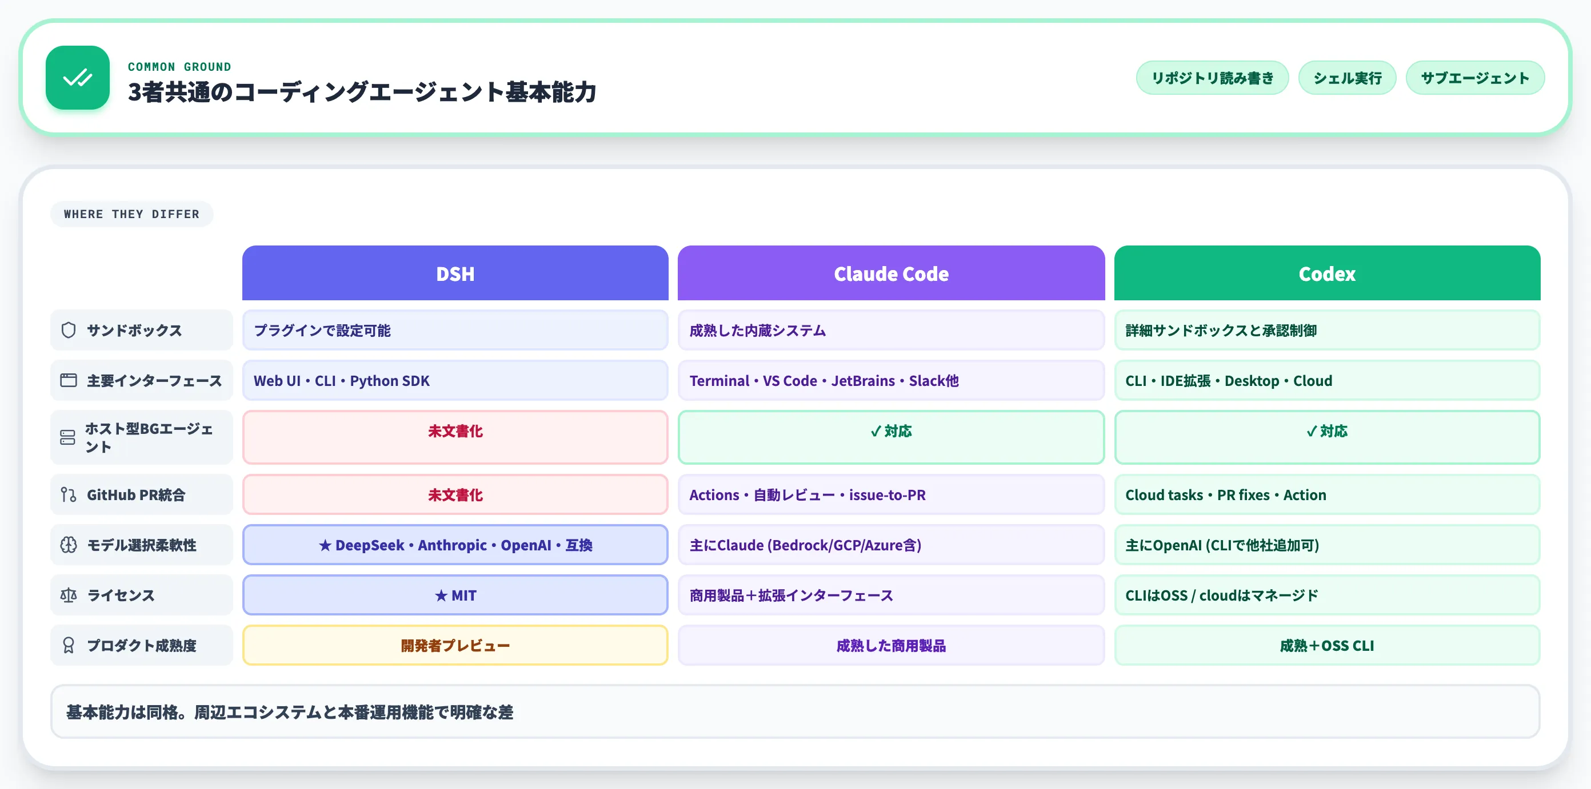The image size is (1591, 789).
Task: Click the 基本能力は同格 summary note
Action: pos(795,712)
